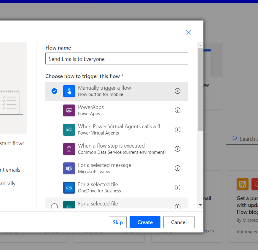Click the Manually trigger a flow icon
This screenshot has height=250, width=258.
[x=69, y=91]
